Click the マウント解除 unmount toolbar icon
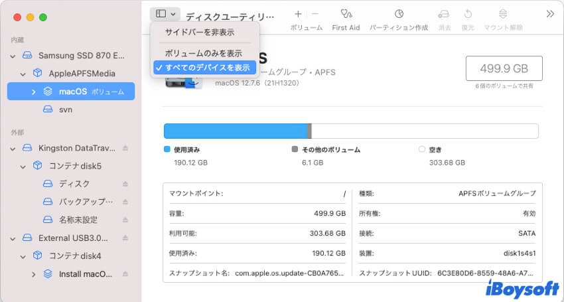 coord(503,14)
